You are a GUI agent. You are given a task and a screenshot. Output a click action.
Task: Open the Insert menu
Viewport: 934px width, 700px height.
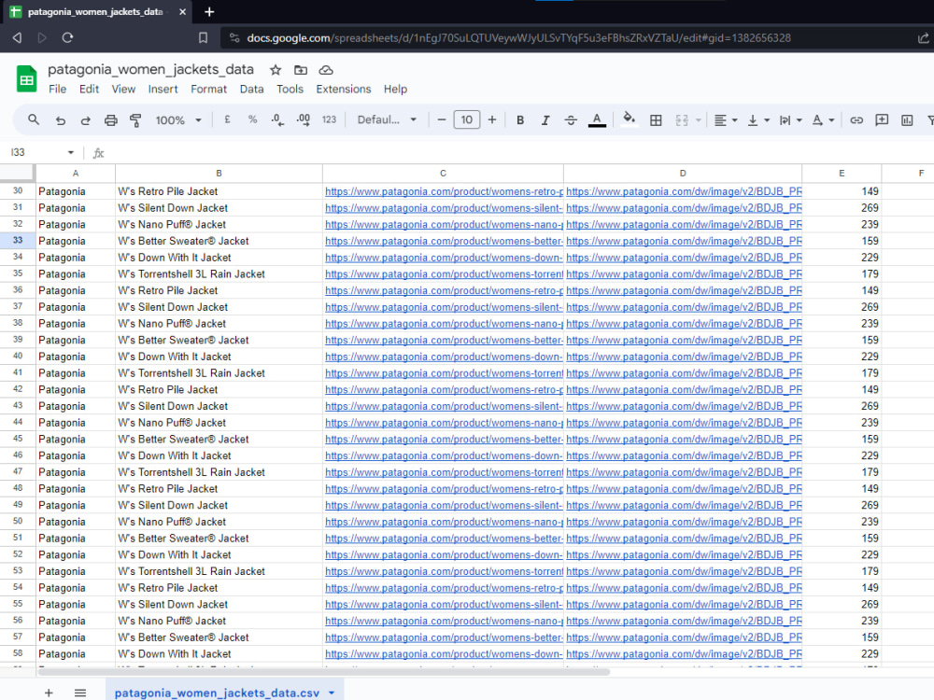[x=163, y=89]
